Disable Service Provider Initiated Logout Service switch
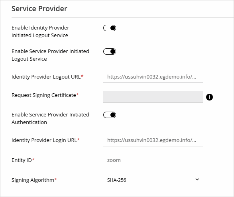Screen dimensions: 234x197 coord(110,51)
